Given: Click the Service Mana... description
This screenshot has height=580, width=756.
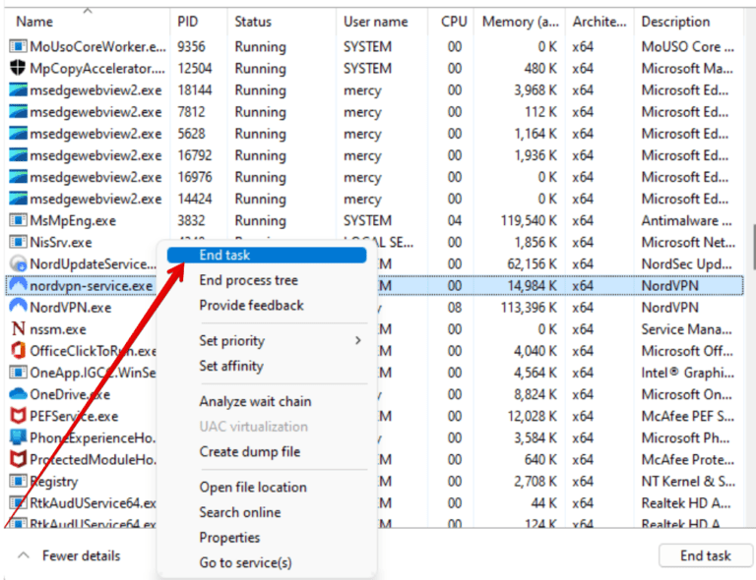Looking at the screenshot, I should click(686, 329).
